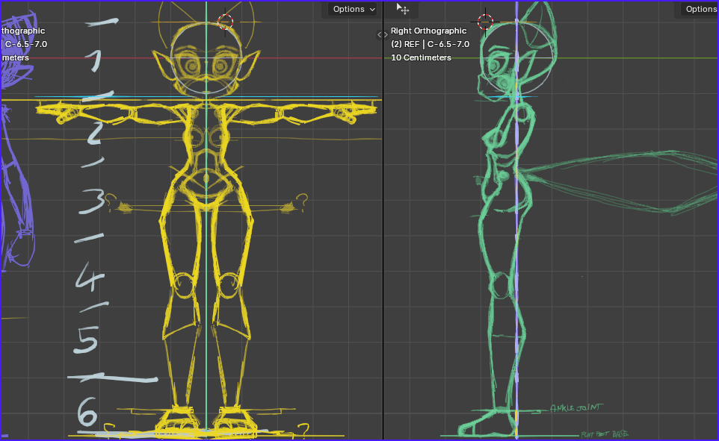This screenshot has height=441, width=719.
Task: Select the cursor-with-arrows move tool icon
Action: coord(403,9)
